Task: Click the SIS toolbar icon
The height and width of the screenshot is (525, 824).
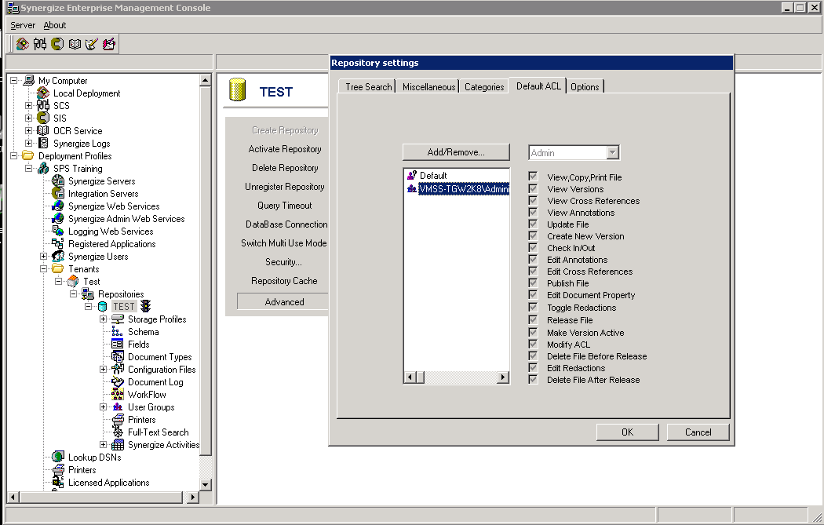Action: click(57, 44)
